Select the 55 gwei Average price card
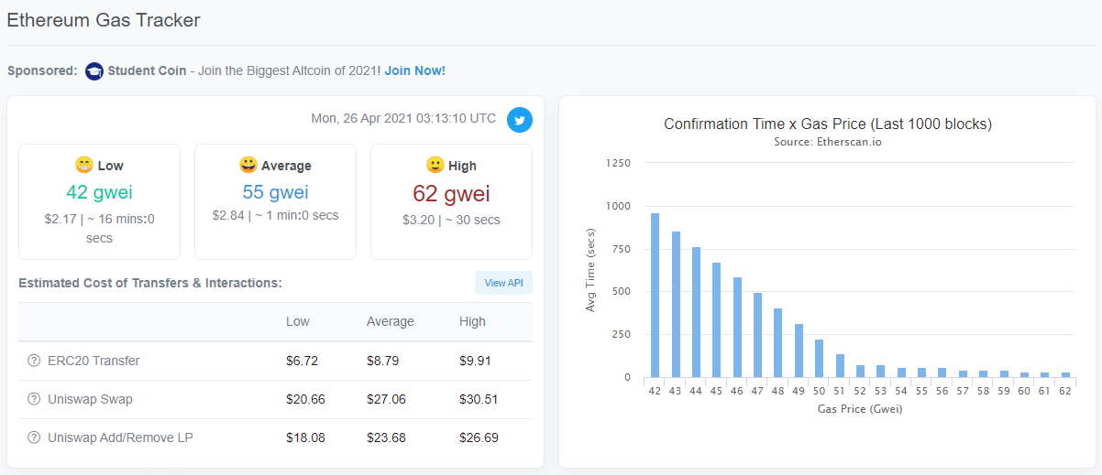This screenshot has height=475, width=1102. 275,201
